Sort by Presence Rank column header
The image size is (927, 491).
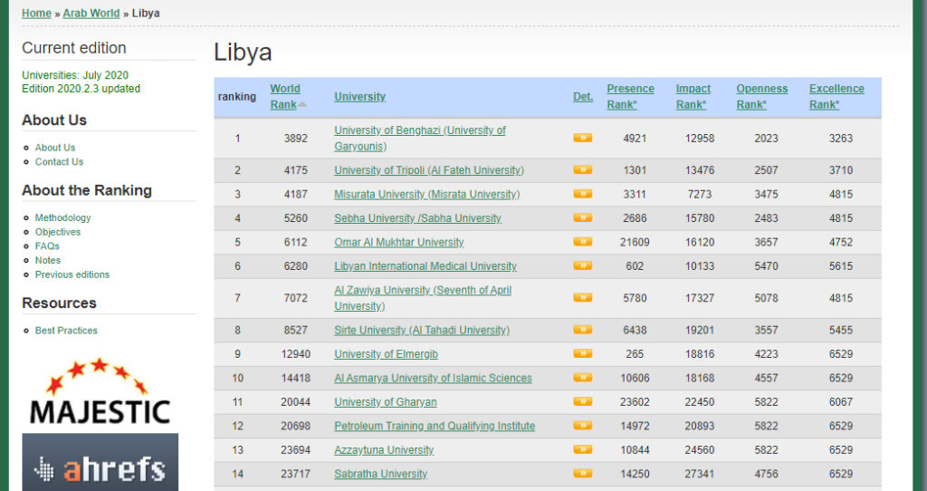(630, 96)
